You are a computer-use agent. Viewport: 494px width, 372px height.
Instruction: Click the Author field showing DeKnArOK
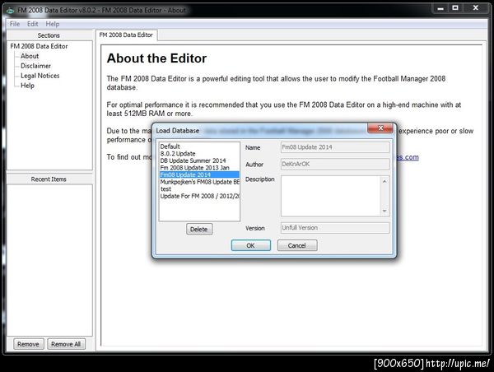pyautogui.click(x=335, y=164)
